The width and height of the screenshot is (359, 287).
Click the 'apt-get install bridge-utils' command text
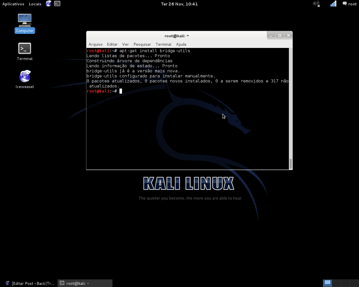155,51
